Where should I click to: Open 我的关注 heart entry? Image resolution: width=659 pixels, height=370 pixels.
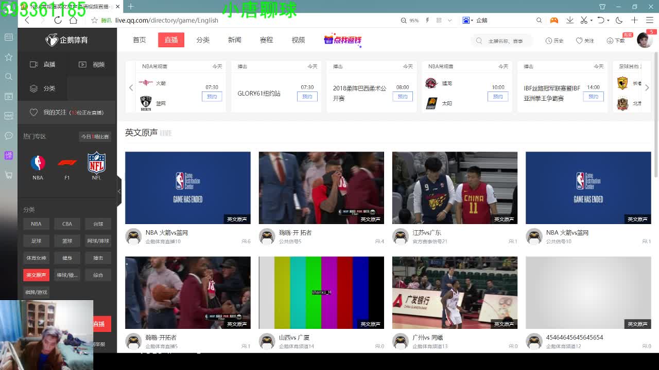click(x=66, y=112)
